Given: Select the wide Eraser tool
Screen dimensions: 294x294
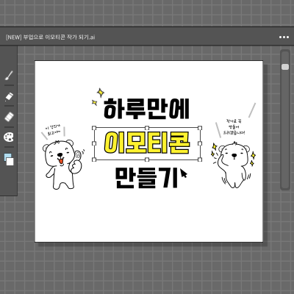Looking at the screenshot, I should [9, 117].
